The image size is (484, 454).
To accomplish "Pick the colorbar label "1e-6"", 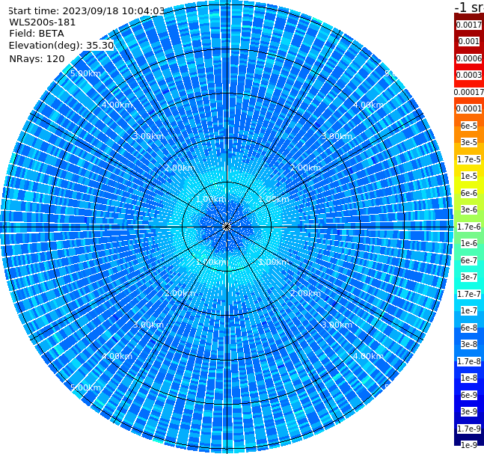I will [469, 243].
